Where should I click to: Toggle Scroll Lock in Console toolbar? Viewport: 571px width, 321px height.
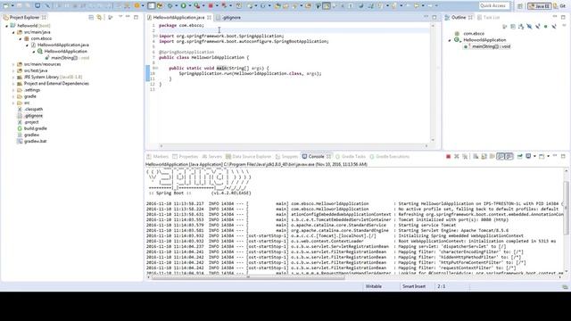coord(484,157)
